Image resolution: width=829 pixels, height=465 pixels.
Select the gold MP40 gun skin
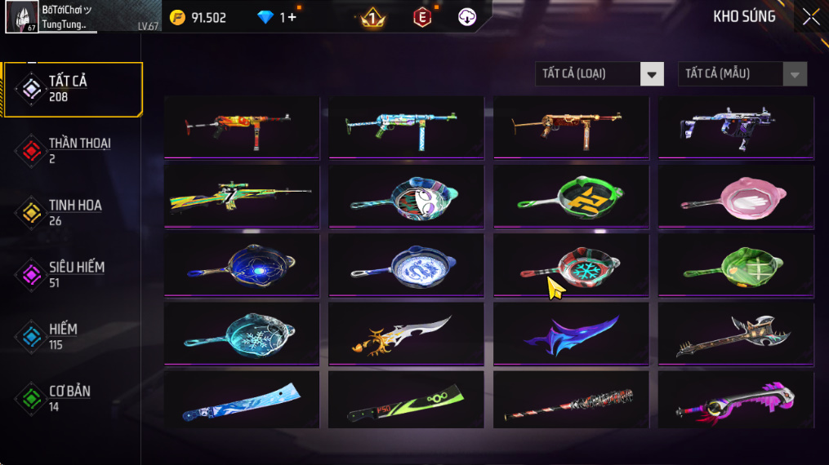(x=571, y=128)
